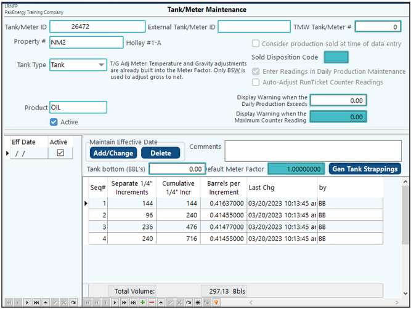Click the Comments text box

(x=313, y=151)
